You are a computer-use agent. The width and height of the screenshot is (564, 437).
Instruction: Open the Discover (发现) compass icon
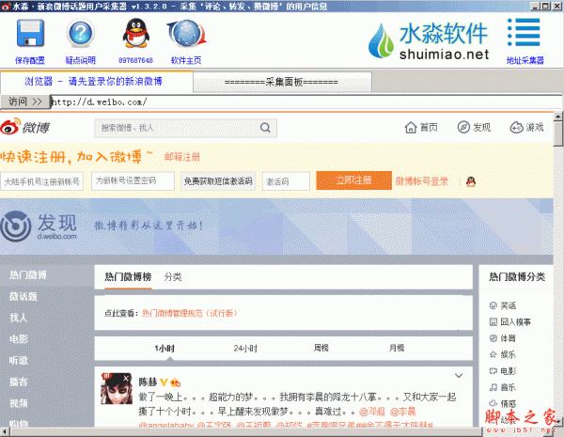click(463, 127)
